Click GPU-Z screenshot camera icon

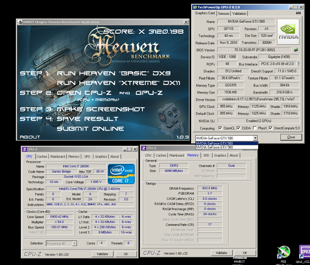[298, 13]
